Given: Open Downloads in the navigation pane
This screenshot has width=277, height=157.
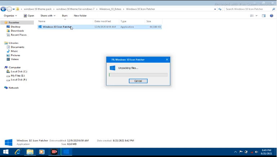Looking at the screenshot, I should pos(17,31).
